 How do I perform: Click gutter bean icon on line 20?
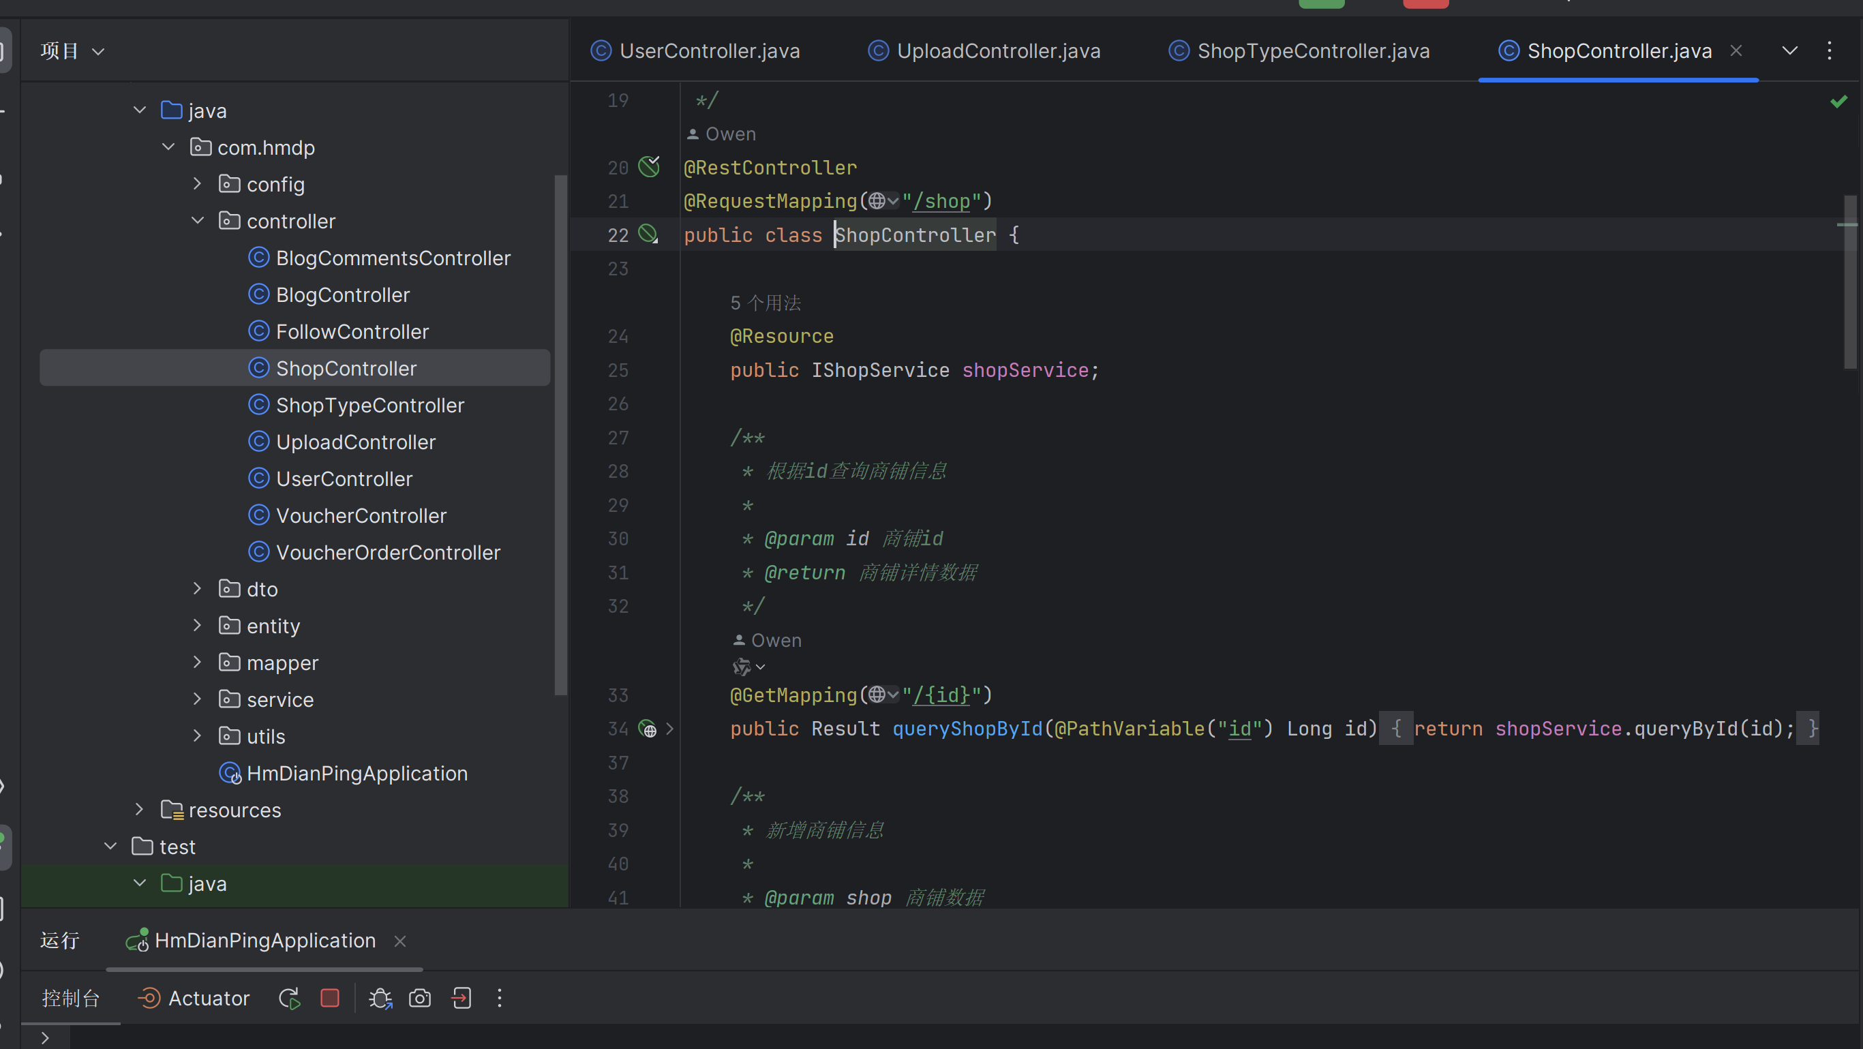pos(649,167)
